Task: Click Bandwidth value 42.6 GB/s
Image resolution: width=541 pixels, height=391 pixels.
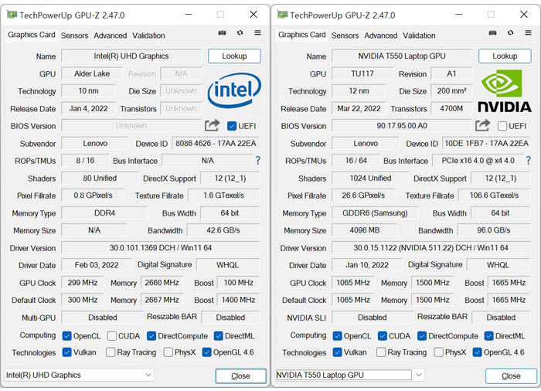Action: [223, 230]
